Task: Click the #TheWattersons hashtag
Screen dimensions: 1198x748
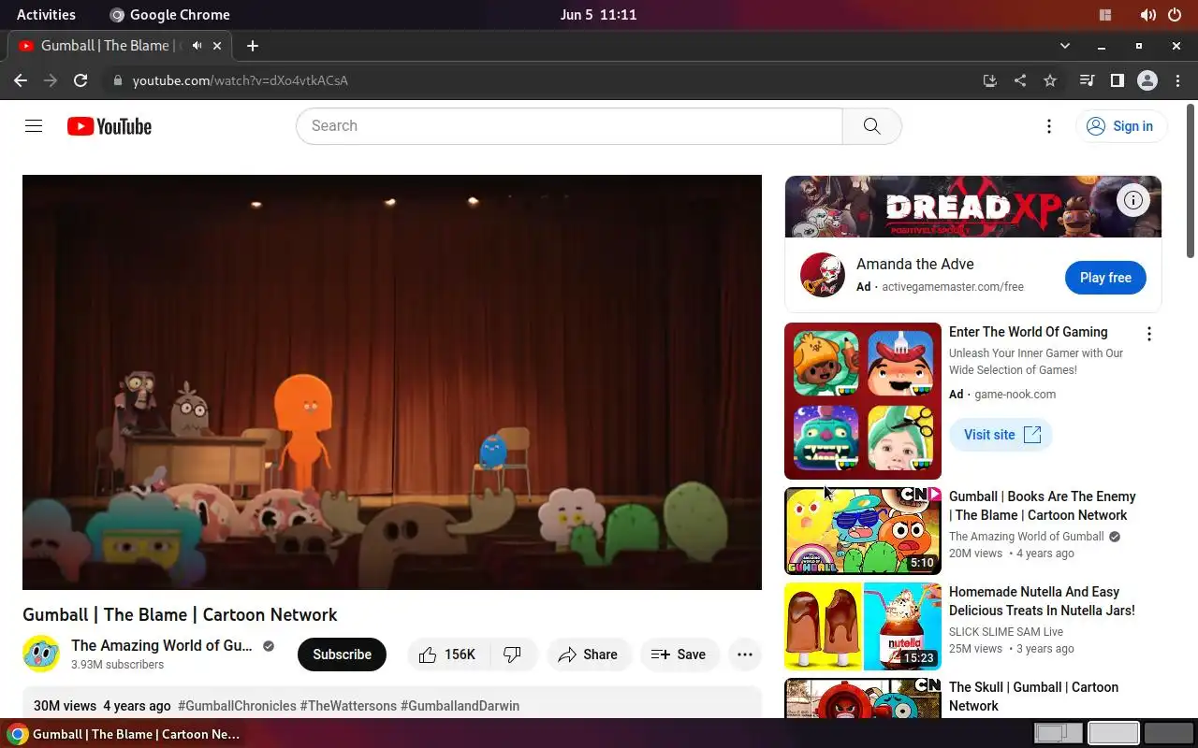Action: pyautogui.click(x=348, y=706)
